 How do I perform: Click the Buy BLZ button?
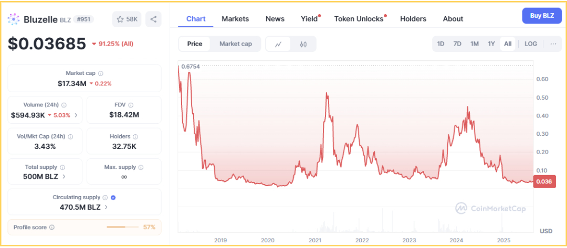542,16
